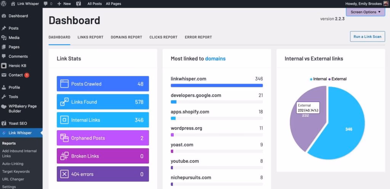390x189 pixels.
Task: Toggle the External legend item in chart
Action: coord(337,79)
